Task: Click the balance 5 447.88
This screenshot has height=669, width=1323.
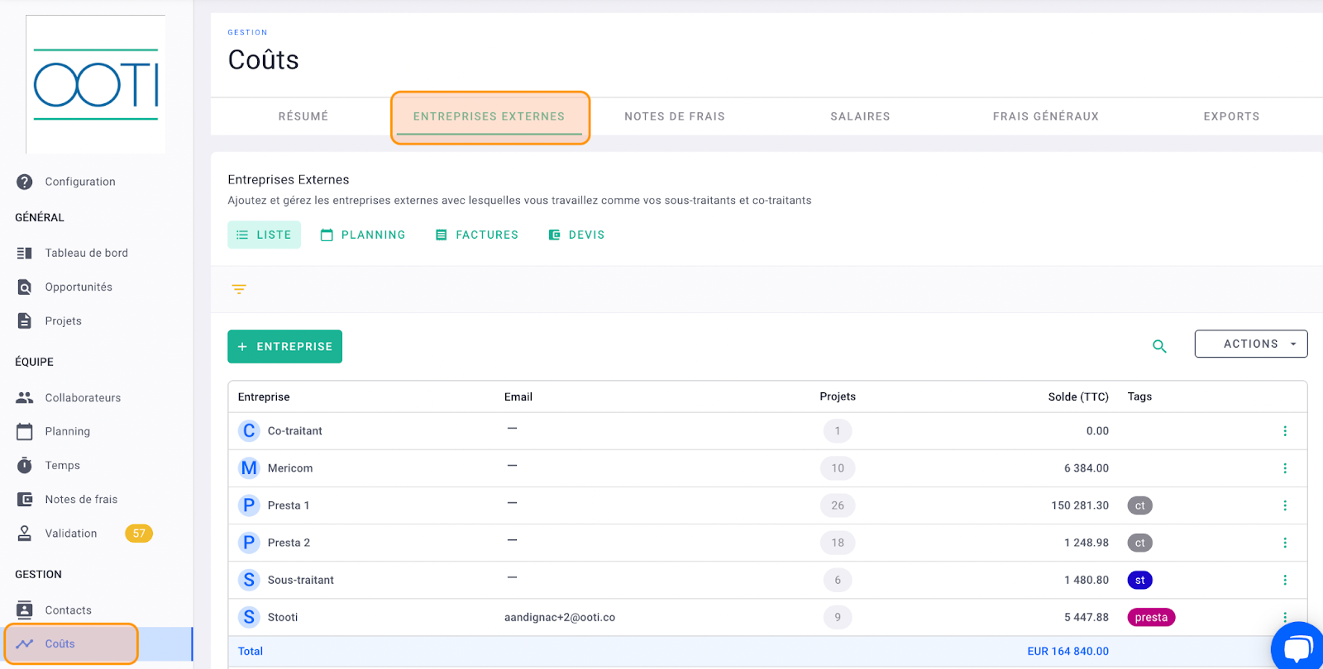Action: (1087, 617)
